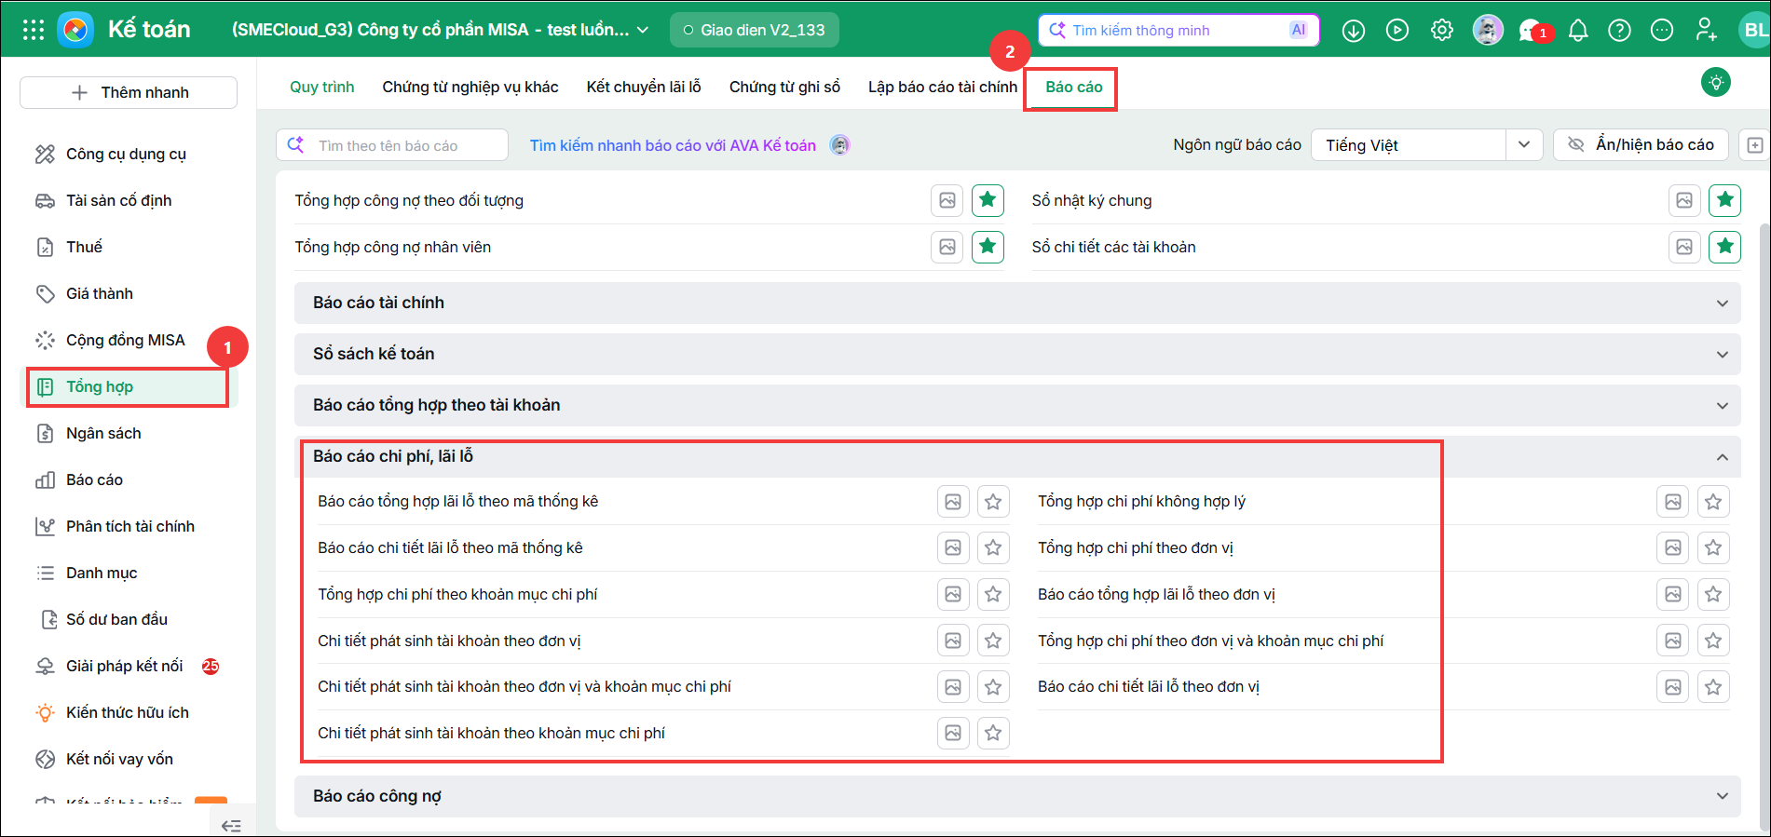Collapse the Báo cáo chi phí, lãi lỗ section
Screen dimensions: 1771x837
pyautogui.click(x=1723, y=457)
